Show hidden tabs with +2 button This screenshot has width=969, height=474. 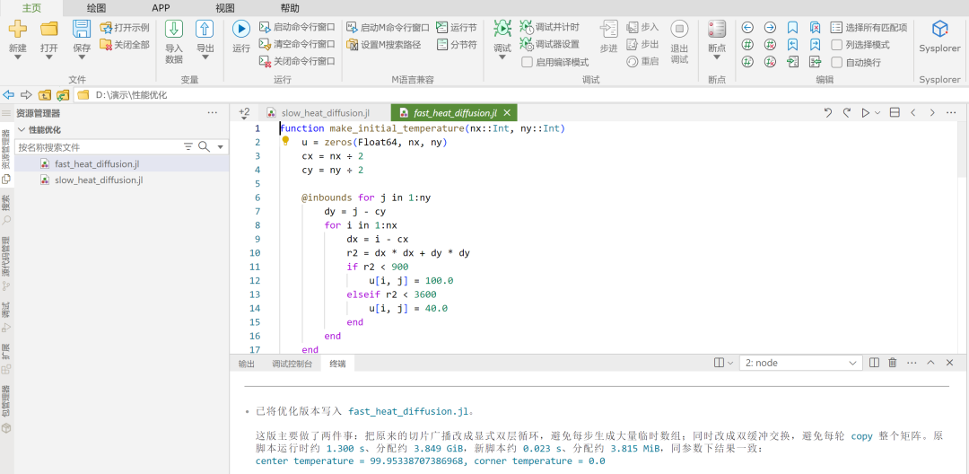coord(244,112)
